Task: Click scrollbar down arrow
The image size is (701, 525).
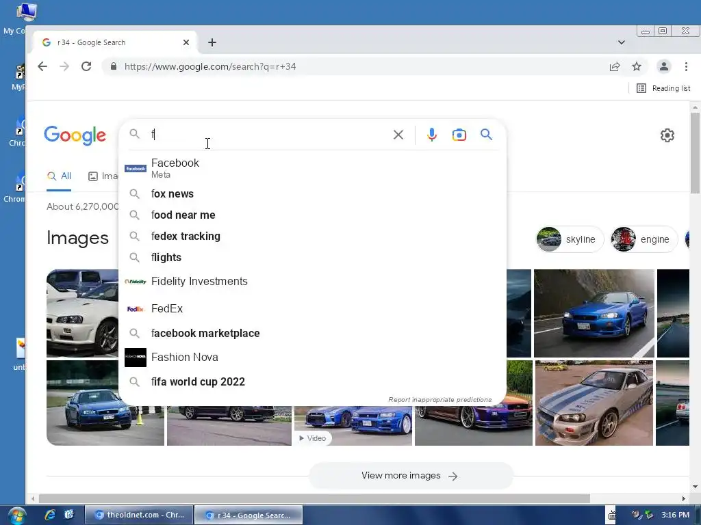Action: [695, 487]
